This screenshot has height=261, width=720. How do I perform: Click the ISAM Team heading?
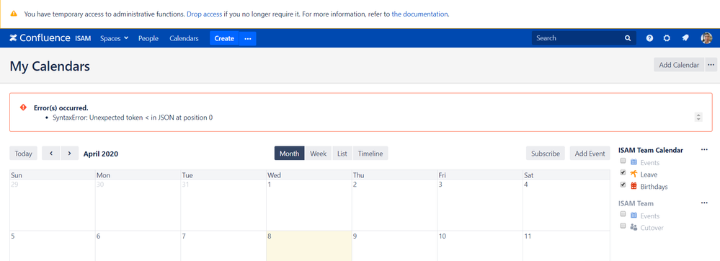click(x=636, y=203)
